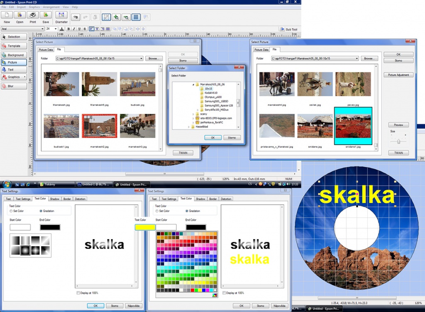The width and height of the screenshot is (425, 312).
Task: Check Display at 100% in left Text Settings
Action: pyautogui.click(x=78, y=293)
